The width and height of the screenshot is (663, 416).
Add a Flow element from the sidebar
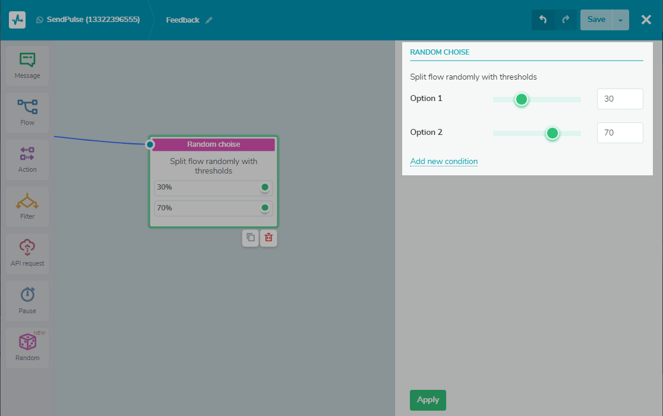coord(27,112)
